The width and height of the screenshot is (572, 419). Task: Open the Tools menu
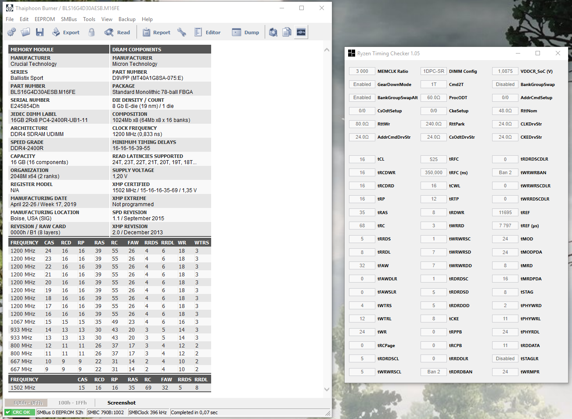click(89, 19)
